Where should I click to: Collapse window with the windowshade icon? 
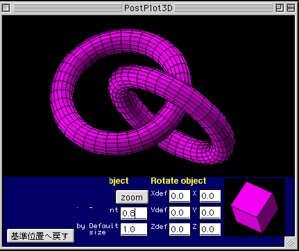pyautogui.click(x=291, y=8)
